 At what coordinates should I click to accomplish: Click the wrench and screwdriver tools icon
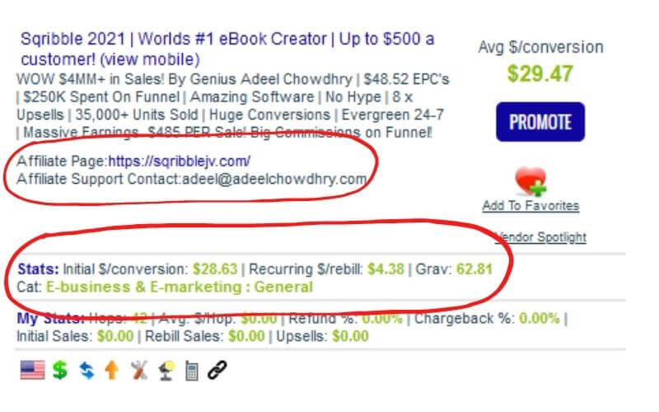138,370
